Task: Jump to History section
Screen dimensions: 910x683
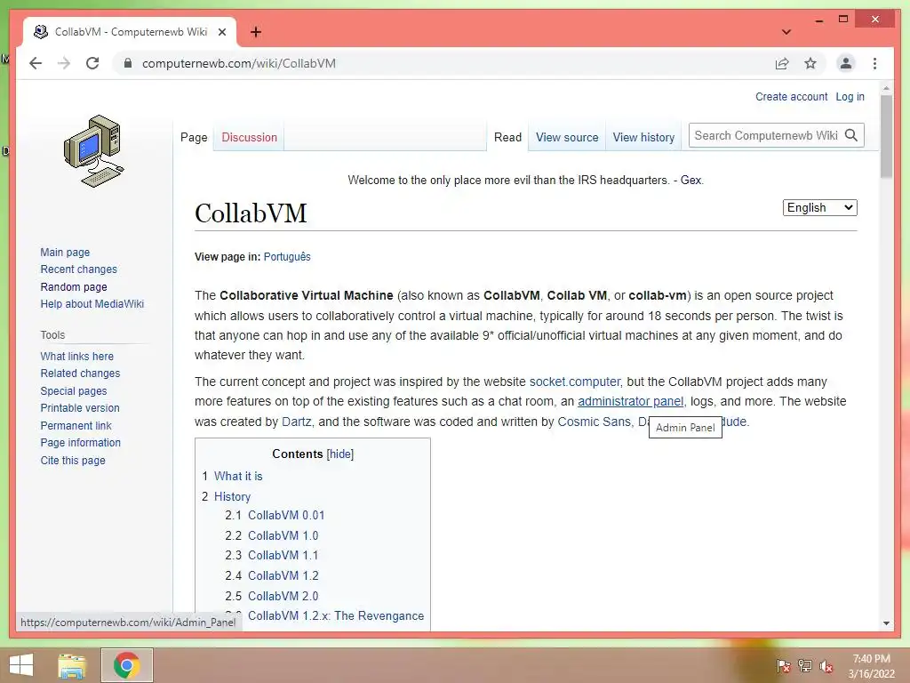Action: (x=232, y=496)
